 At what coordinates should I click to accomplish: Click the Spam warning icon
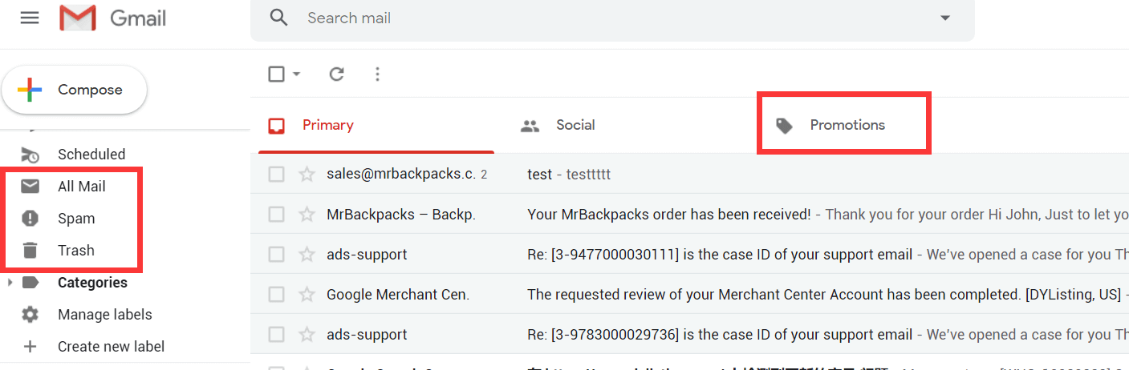click(30, 219)
